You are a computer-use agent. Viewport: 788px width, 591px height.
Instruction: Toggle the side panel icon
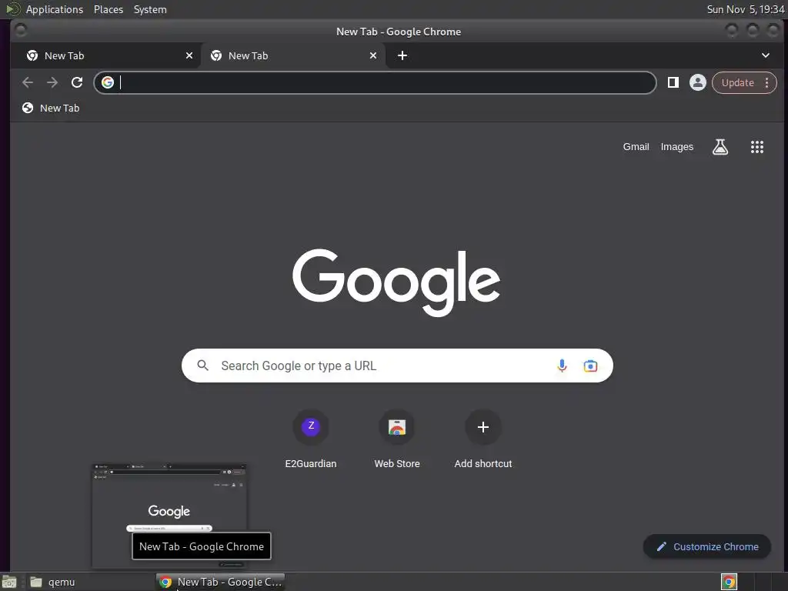673,82
